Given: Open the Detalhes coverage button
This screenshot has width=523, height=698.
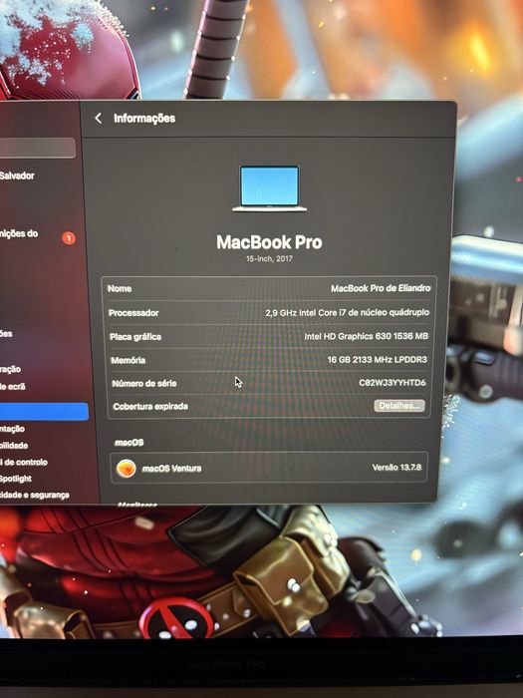Looking at the screenshot, I should pos(398,406).
